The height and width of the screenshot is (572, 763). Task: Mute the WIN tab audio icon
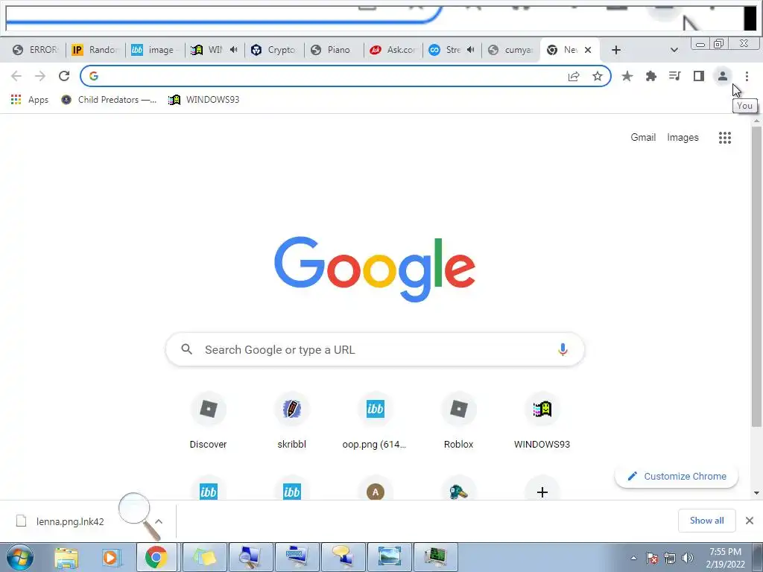coord(233,50)
